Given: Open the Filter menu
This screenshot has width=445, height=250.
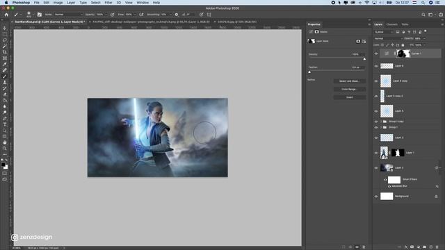Looking at the screenshot, I should (x=108, y=3).
